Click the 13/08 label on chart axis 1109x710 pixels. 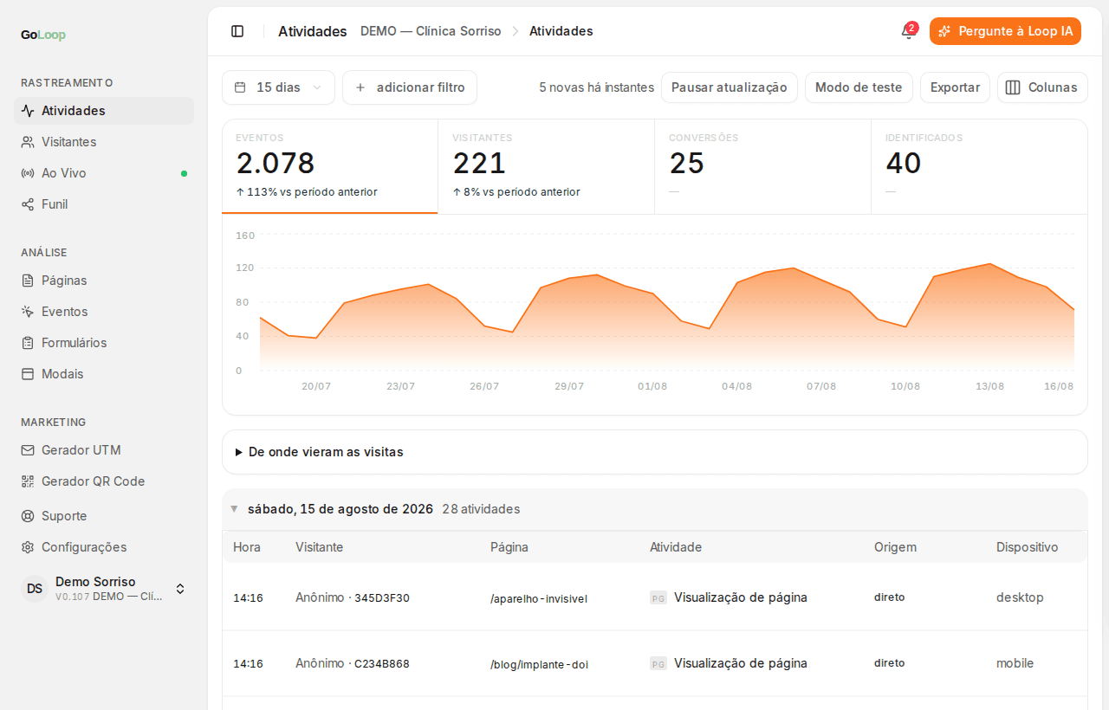tap(989, 386)
